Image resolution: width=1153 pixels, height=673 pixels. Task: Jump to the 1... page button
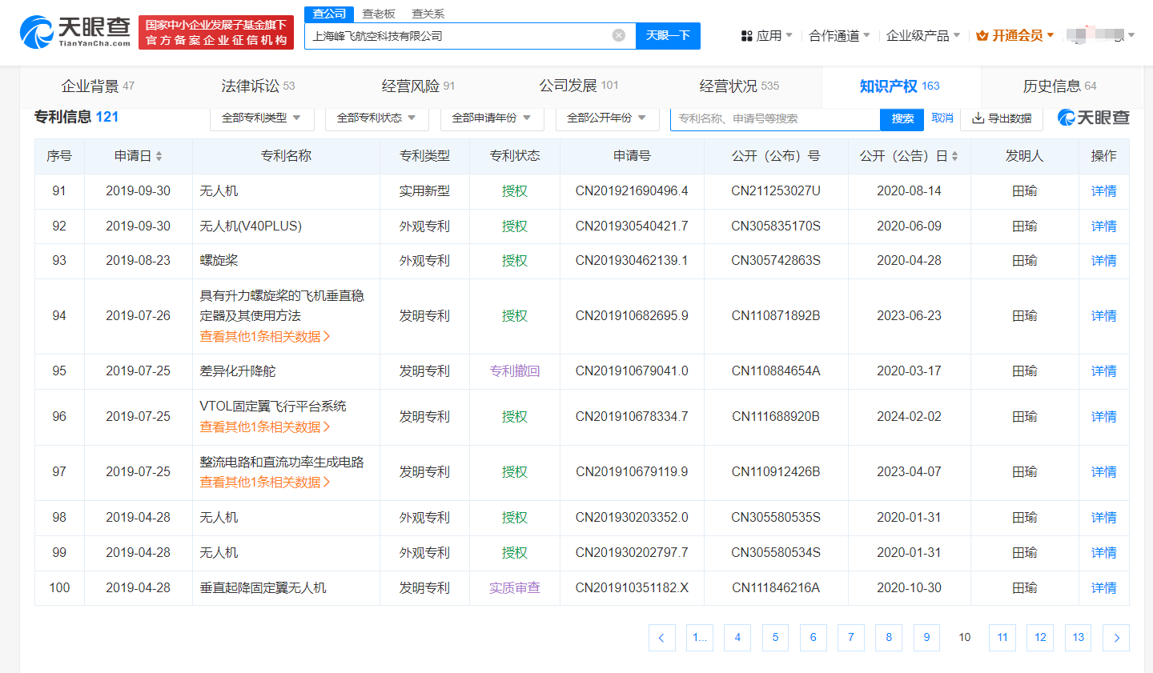(700, 638)
